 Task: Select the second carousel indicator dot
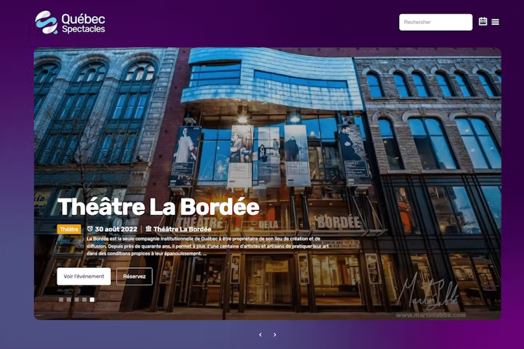pos(69,299)
